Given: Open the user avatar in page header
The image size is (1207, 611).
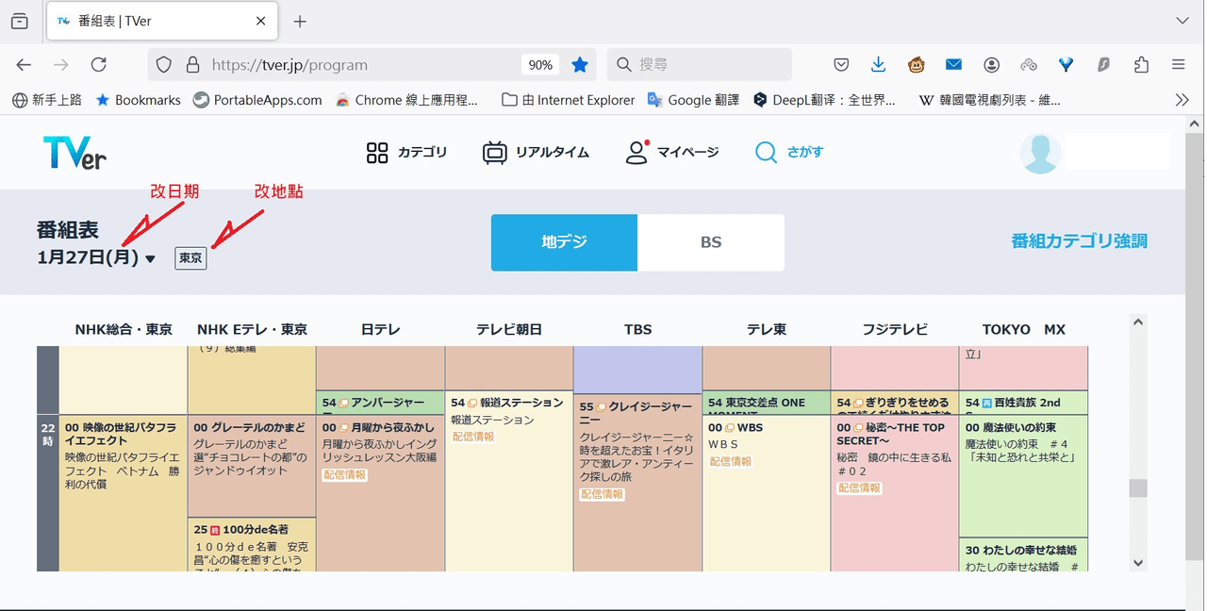Looking at the screenshot, I should (1041, 153).
